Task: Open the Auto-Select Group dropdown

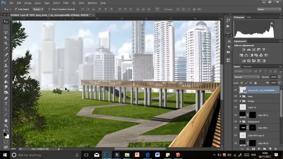Action: click(38, 9)
